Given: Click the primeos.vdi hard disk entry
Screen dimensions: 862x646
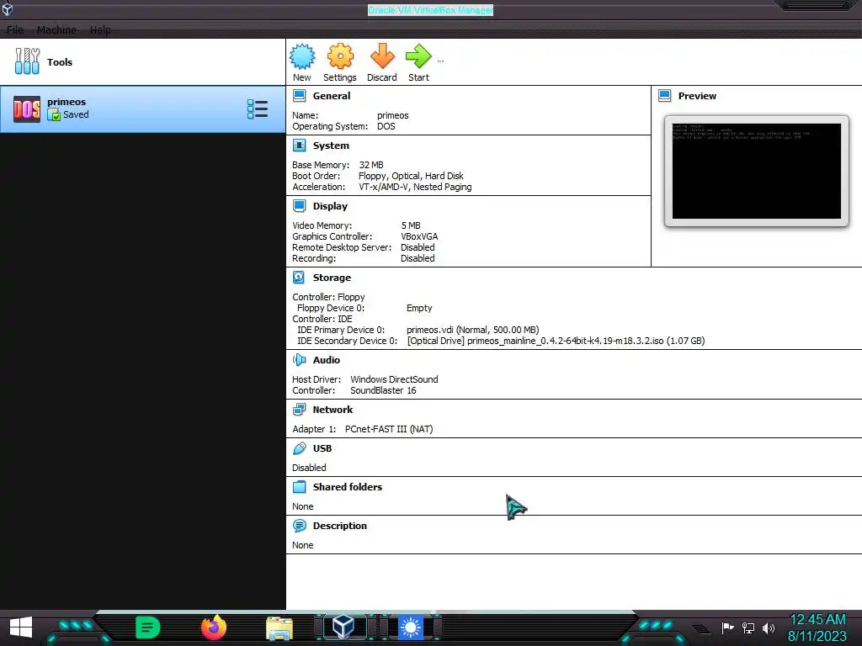Looking at the screenshot, I should coord(473,330).
